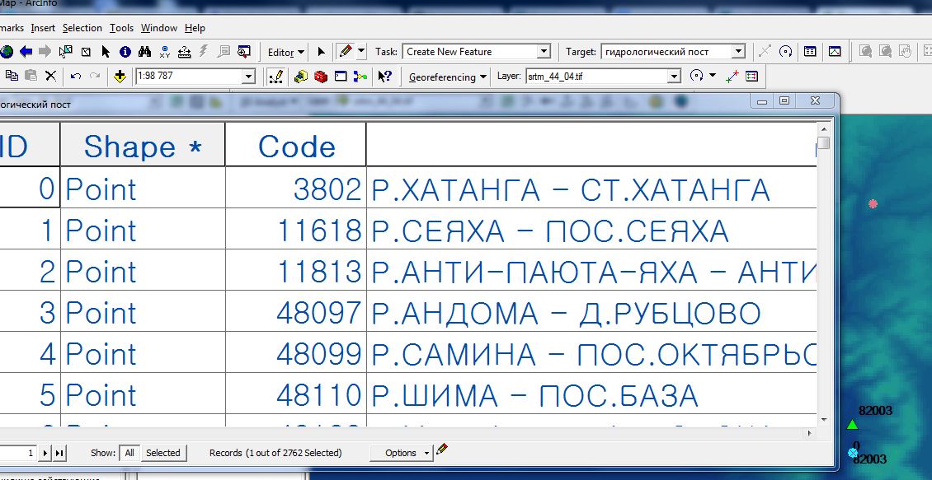Viewport: 932px width, 480px height.
Task: Click the HTML Popup tool icon
Action: 224,52
